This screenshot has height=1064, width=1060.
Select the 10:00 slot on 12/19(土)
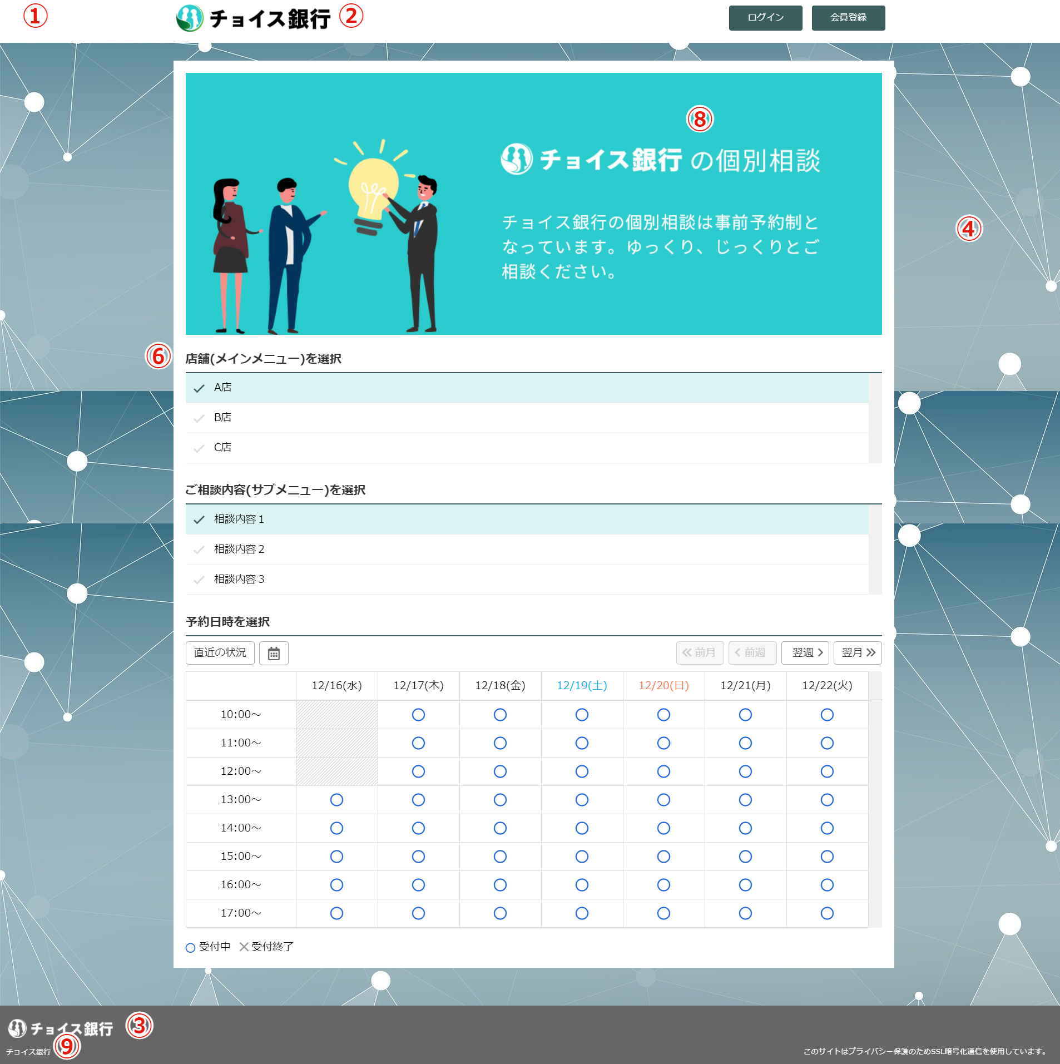pyautogui.click(x=582, y=715)
